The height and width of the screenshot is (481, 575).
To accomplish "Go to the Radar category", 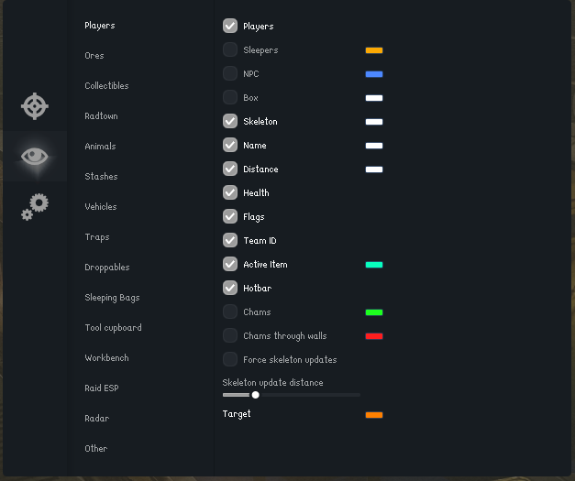I will pos(96,419).
